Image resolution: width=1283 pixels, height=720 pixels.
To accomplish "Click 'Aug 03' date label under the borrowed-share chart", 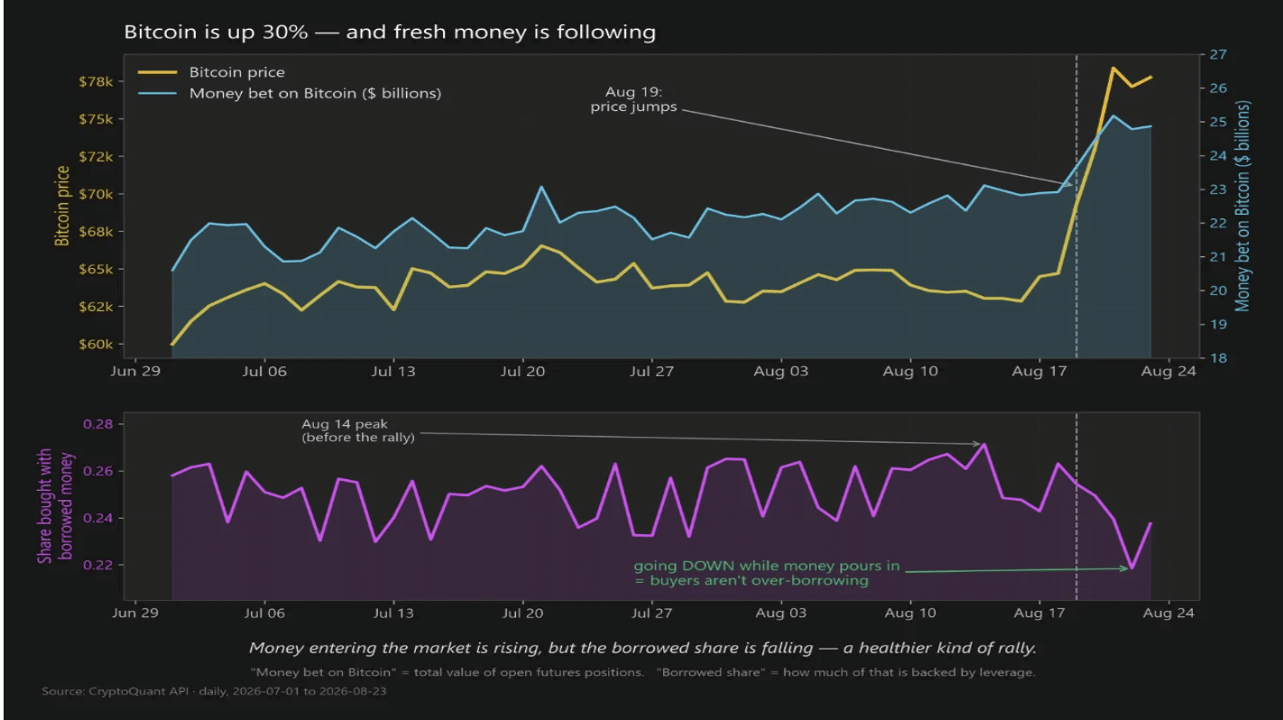I will (781, 614).
